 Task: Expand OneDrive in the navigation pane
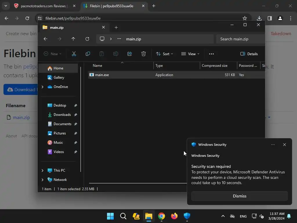[42, 87]
